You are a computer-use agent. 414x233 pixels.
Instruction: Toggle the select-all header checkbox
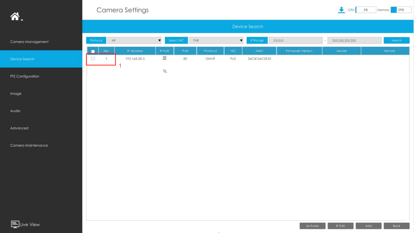pos(93,51)
